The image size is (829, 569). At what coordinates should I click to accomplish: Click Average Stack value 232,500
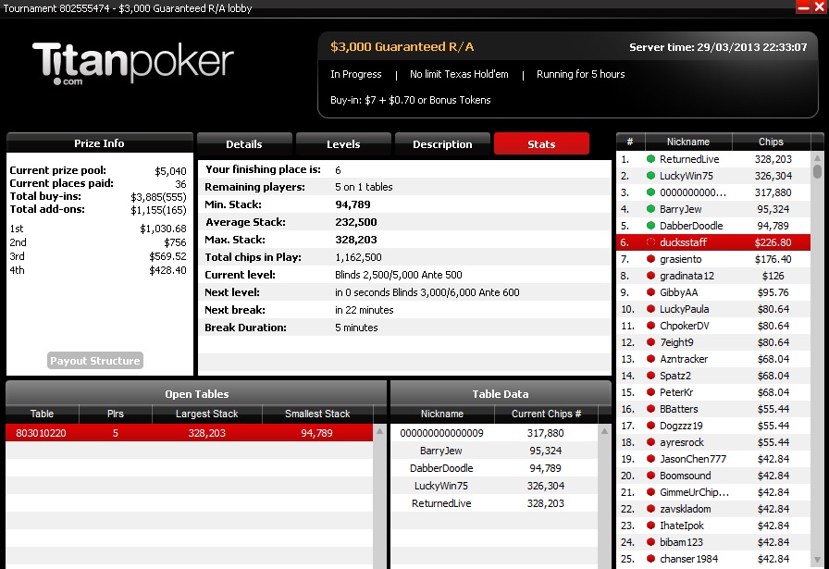coord(356,222)
